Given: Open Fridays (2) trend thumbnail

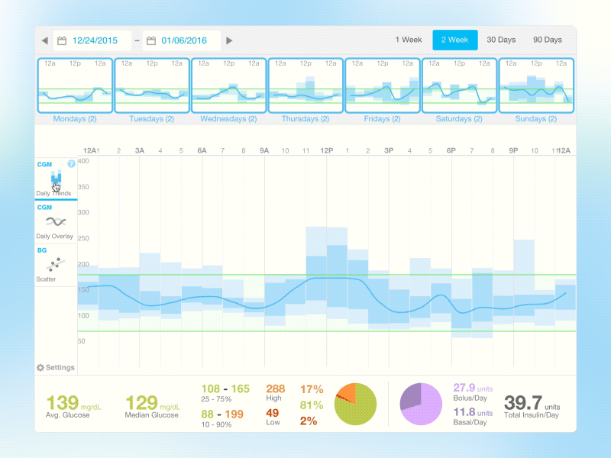Looking at the screenshot, I should pos(383,85).
